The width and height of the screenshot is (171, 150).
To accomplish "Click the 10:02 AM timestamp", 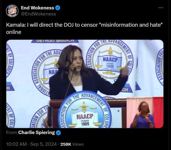I will coord(16,144).
